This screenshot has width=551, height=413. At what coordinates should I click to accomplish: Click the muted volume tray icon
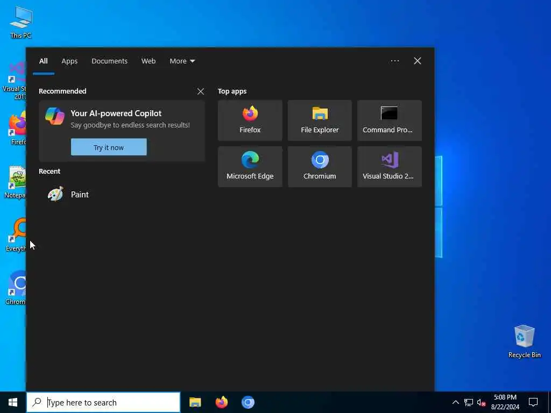click(x=481, y=402)
